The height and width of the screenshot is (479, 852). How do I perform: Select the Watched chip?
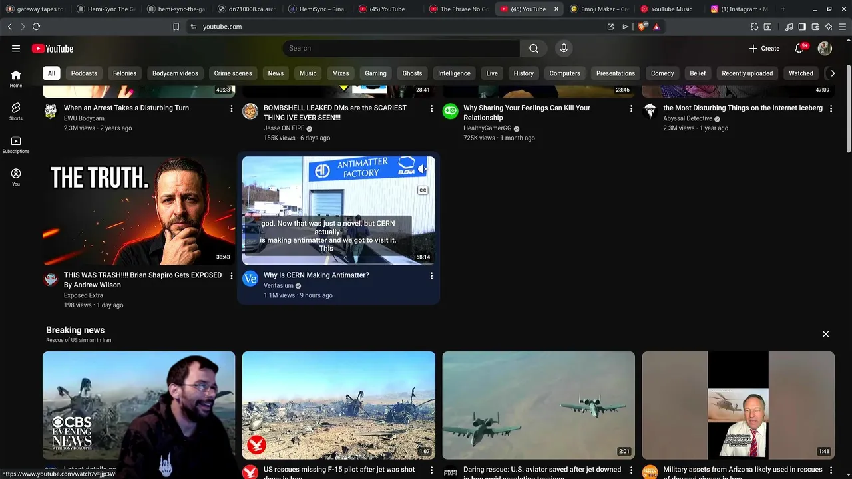801,73
